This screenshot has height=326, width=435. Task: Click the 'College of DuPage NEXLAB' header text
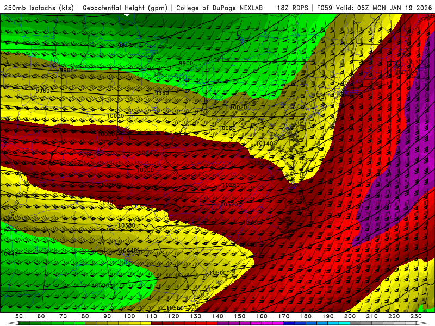[220, 8]
